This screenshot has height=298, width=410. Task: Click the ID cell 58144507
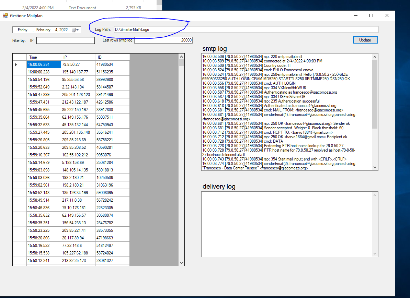tap(112, 87)
